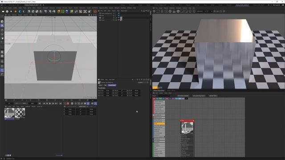Click the Get Active Tag/object button
The image size is (285, 160).
pos(199,96)
